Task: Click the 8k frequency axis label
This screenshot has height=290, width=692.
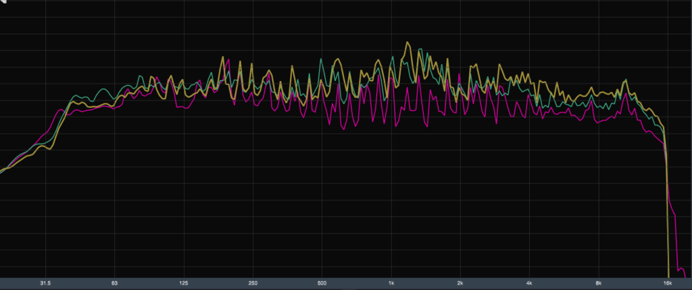Action: click(599, 283)
